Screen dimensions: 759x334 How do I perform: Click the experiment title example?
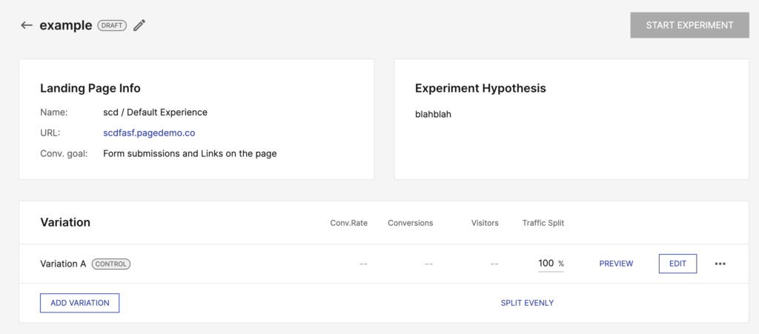tap(66, 26)
